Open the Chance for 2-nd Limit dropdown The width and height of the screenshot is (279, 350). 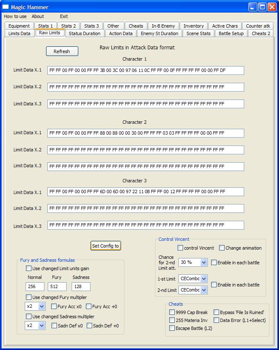pyautogui.click(x=193, y=262)
